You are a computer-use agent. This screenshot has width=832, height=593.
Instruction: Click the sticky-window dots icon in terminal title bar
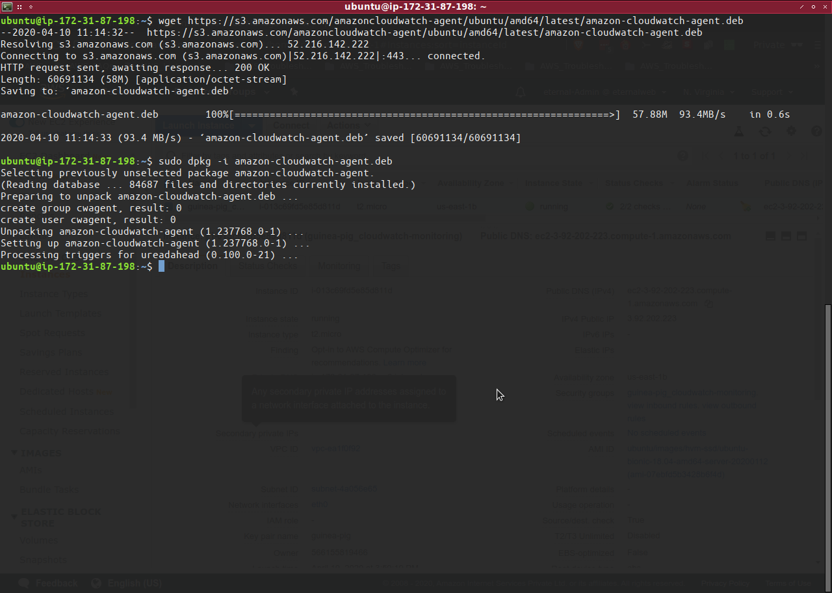click(19, 6)
